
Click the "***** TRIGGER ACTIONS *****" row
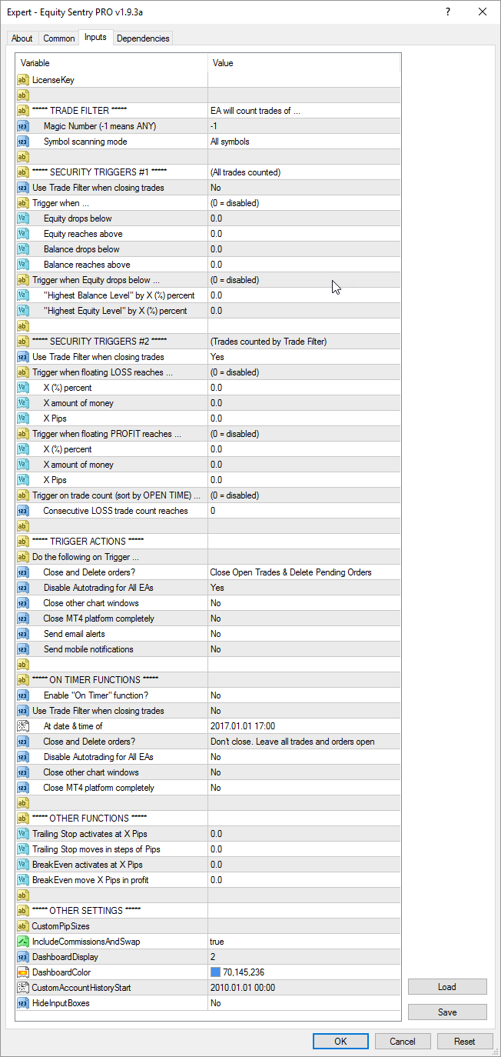pos(207,542)
